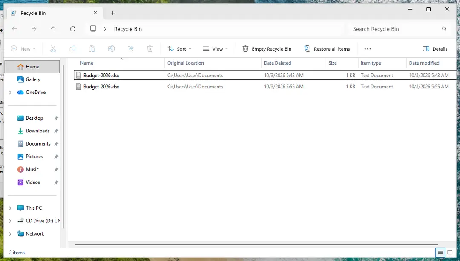Select the Recycle Bin tab
Screen dimensions: 460x261
click(x=54, y=13)
